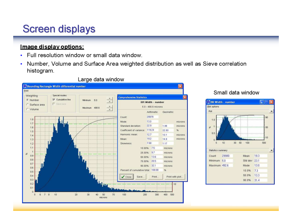Screen dimensions: 292x224
Task: Click the Print with plot... button
Action: (x=175, y=177)
